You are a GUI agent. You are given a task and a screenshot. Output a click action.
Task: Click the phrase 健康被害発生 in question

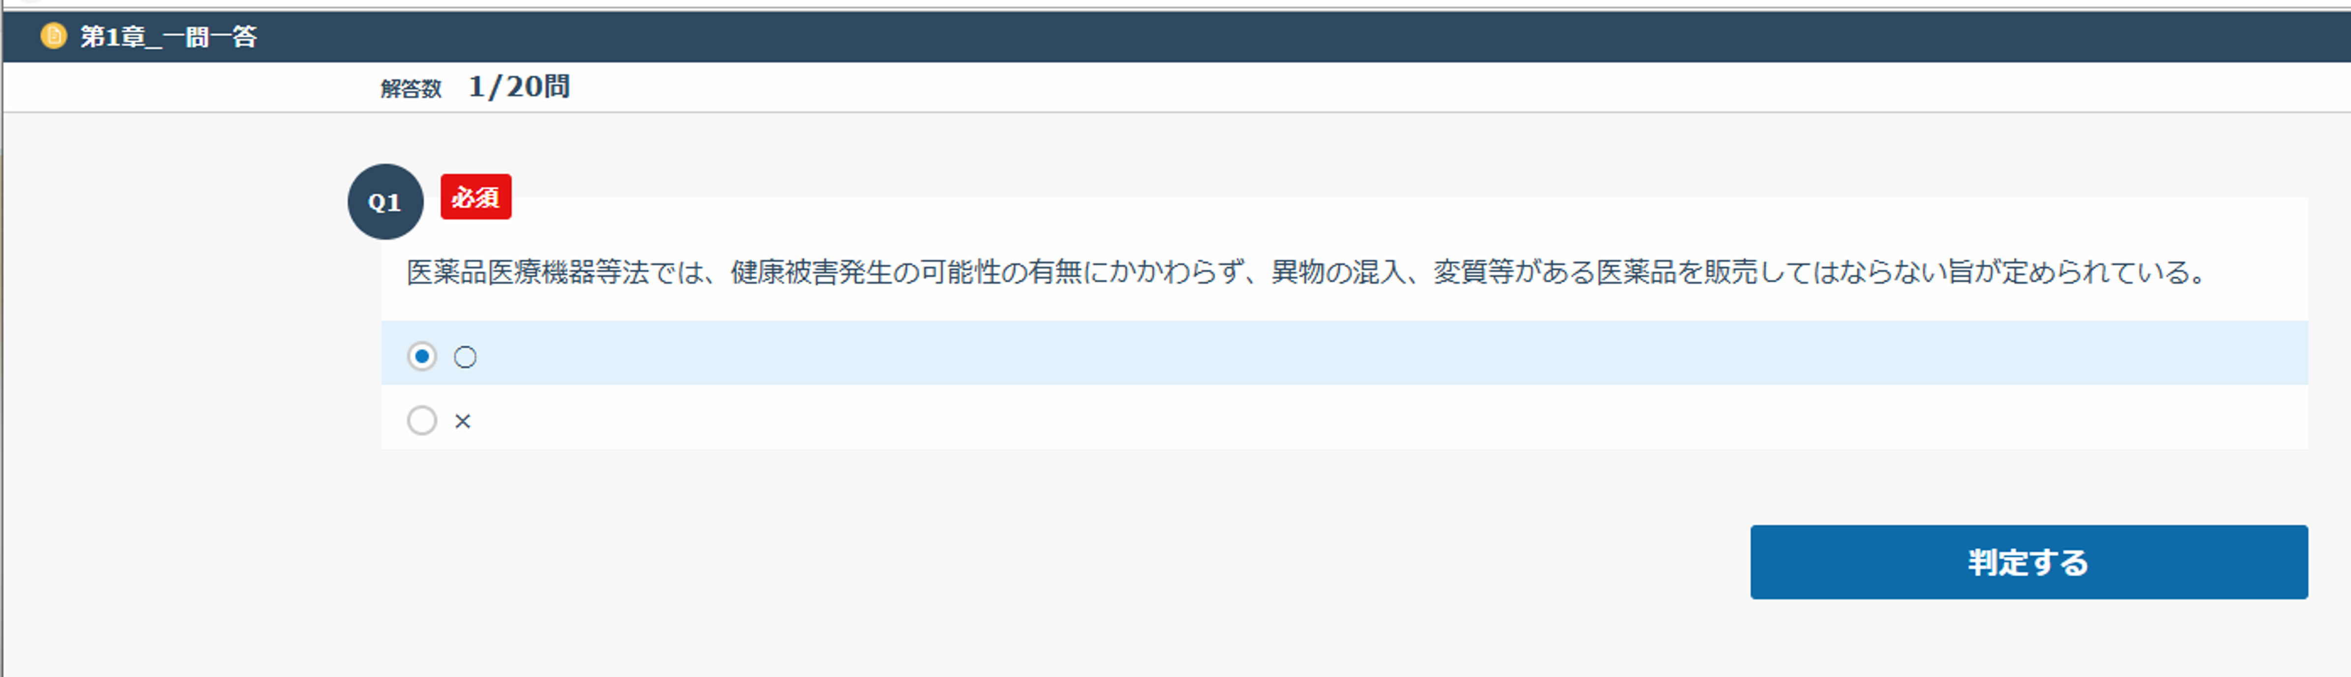[x=811, y=272]
